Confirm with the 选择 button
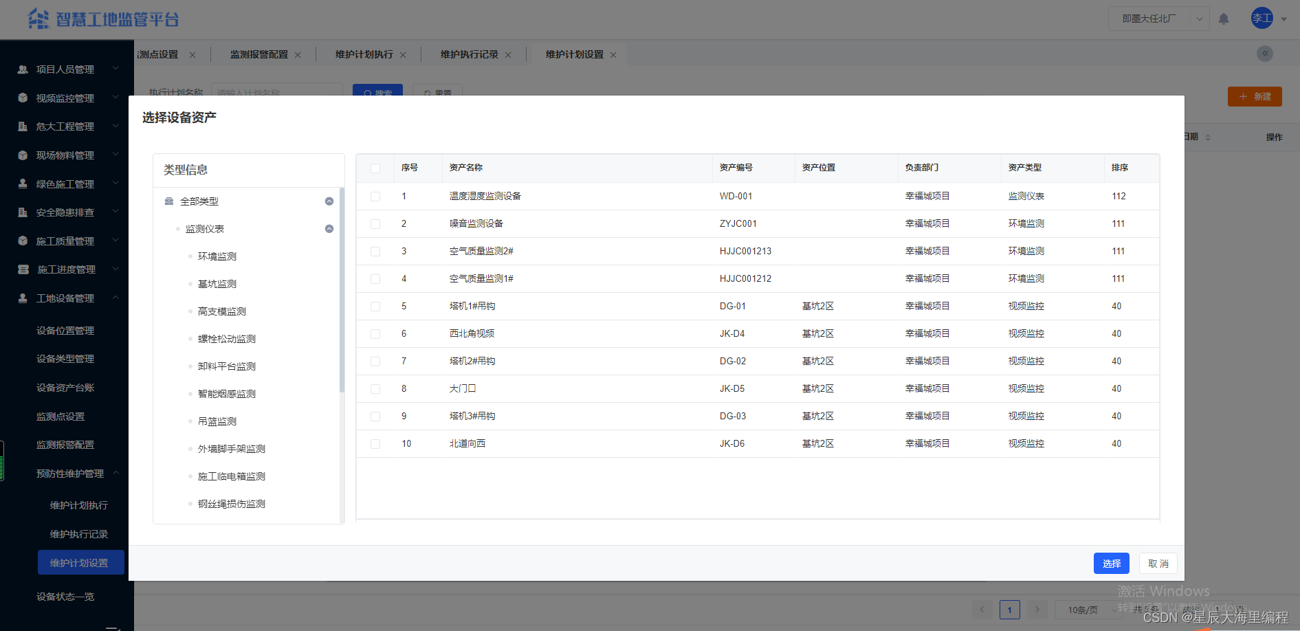Viewport: 1300px width, 631px height. (x=1112, y=564)
